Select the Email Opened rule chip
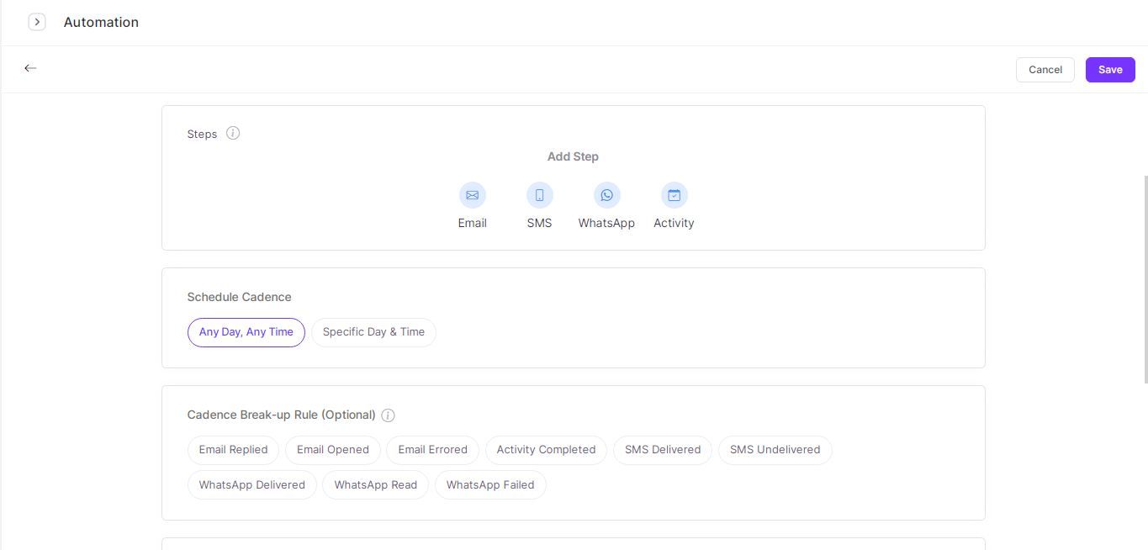Screen dimensions: 1148x550 tap(332, 449)
